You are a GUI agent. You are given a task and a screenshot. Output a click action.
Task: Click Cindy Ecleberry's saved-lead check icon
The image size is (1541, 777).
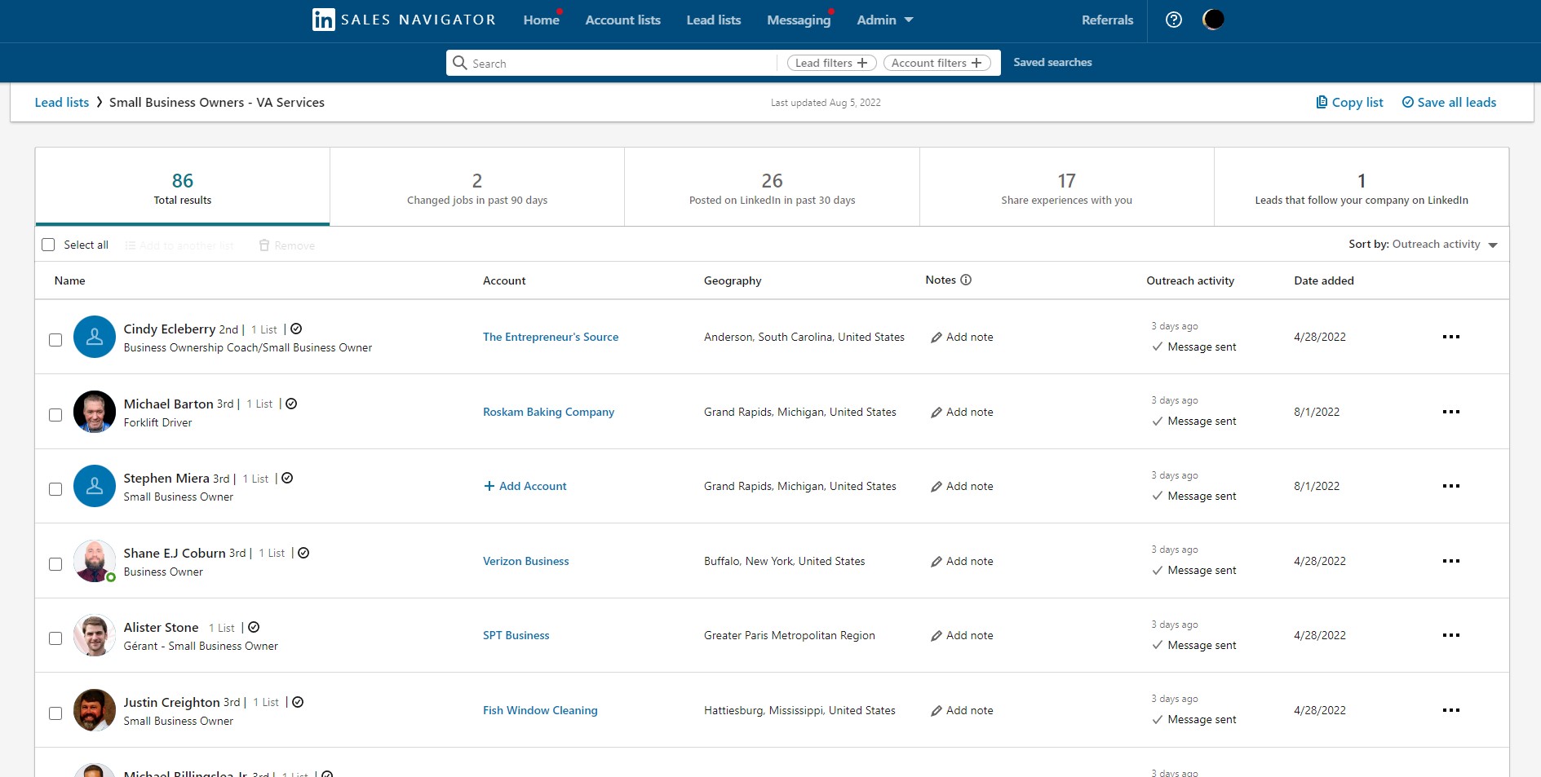click(296, 329)
